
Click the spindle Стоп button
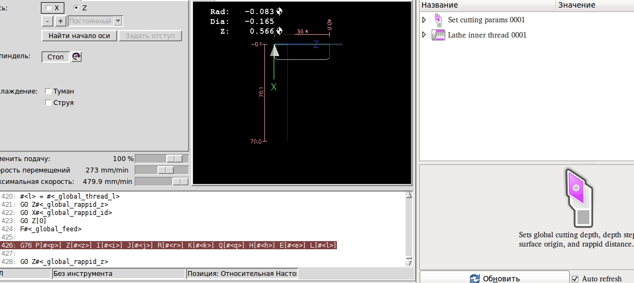tap(56, 57)
